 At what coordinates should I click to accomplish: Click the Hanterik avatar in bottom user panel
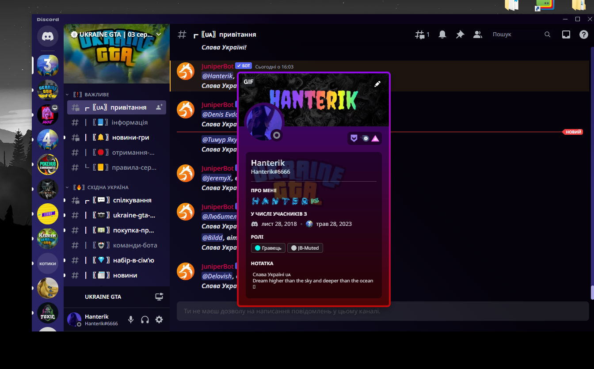[74, 320]
